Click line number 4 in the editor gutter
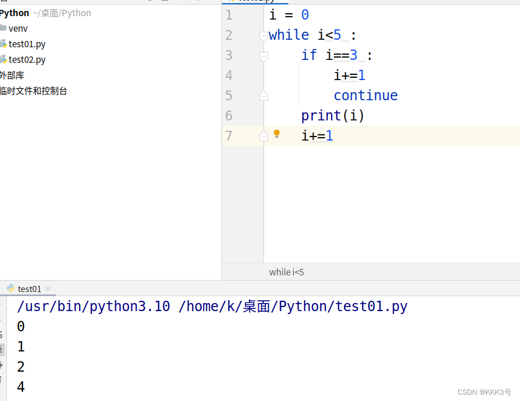Viewport: 520px width, 401px height. (228, 75)
